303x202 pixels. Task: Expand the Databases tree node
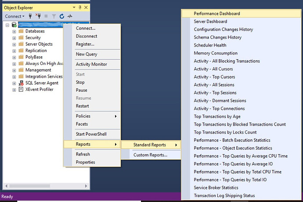pos(14,32)
